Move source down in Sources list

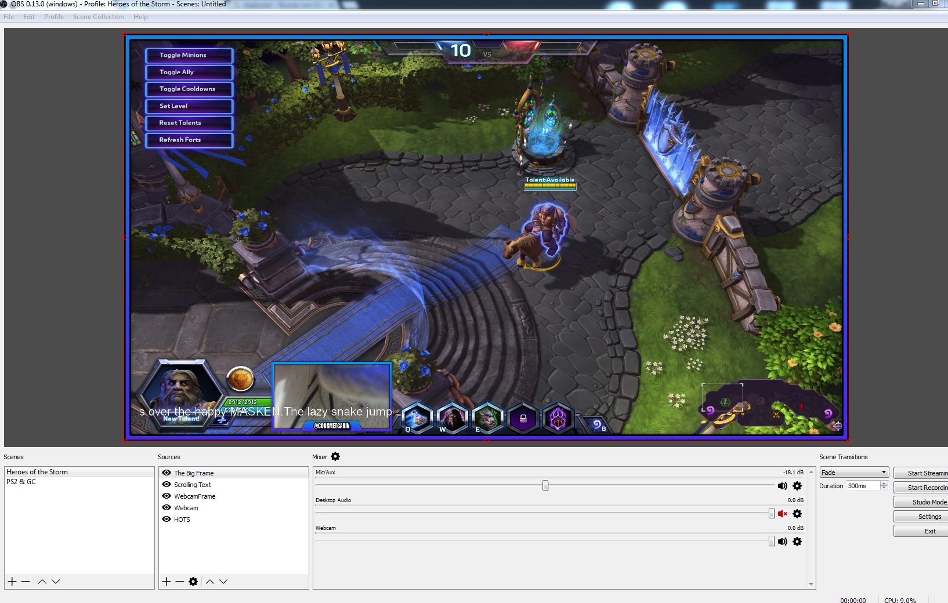[x=223, y=582]
